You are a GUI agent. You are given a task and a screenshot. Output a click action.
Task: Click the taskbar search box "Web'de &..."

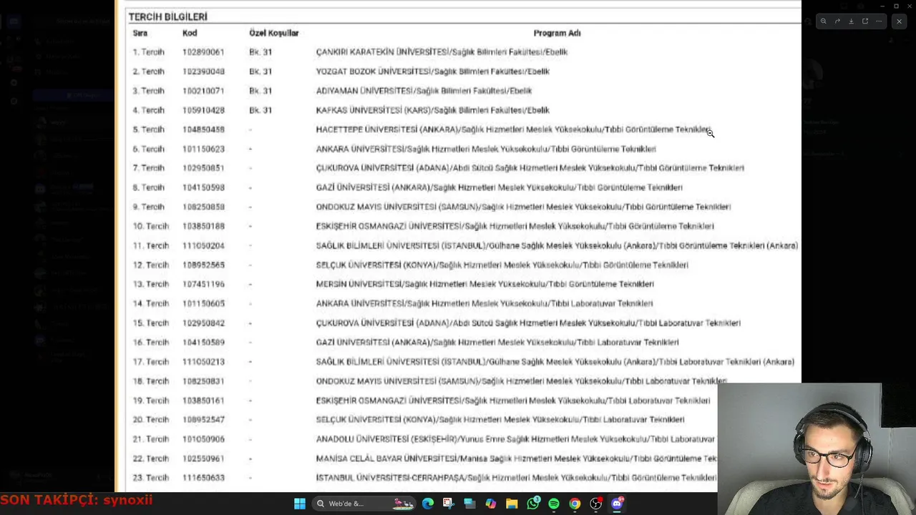[x=365, y=504]
